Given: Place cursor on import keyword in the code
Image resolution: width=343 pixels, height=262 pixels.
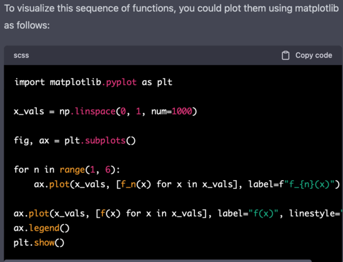Looking at the screenshot, I should pos(29,83).
